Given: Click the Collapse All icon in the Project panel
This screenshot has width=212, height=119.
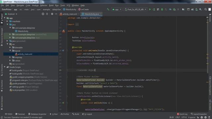Looking at the screenshot, I should tap(47, 14).
